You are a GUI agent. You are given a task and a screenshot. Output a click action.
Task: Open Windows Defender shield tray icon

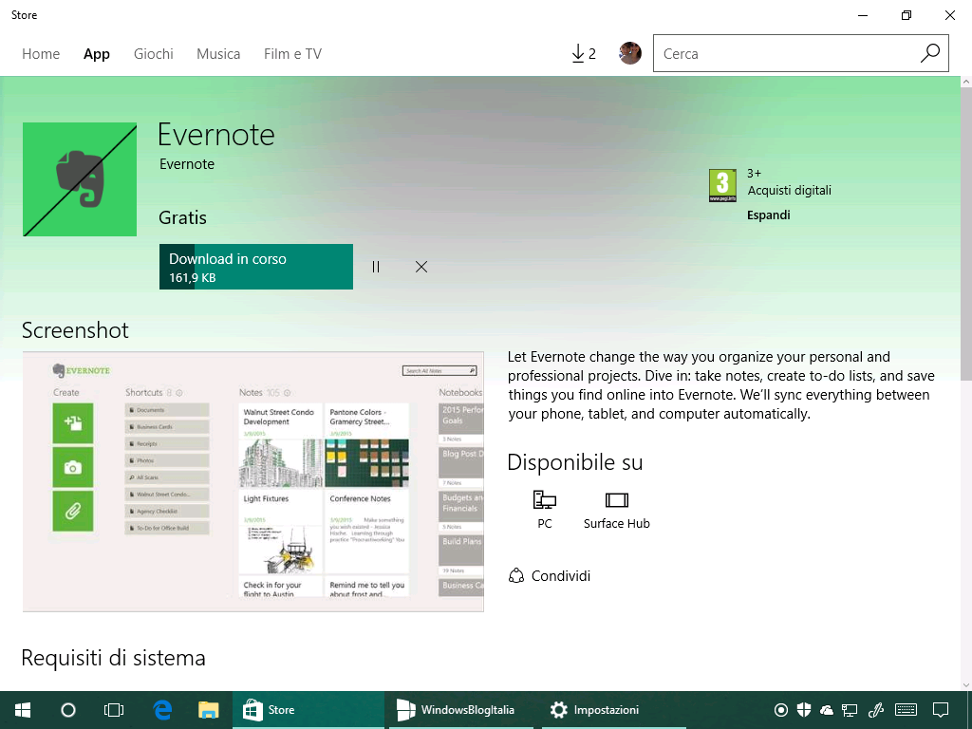coord(804,710)
